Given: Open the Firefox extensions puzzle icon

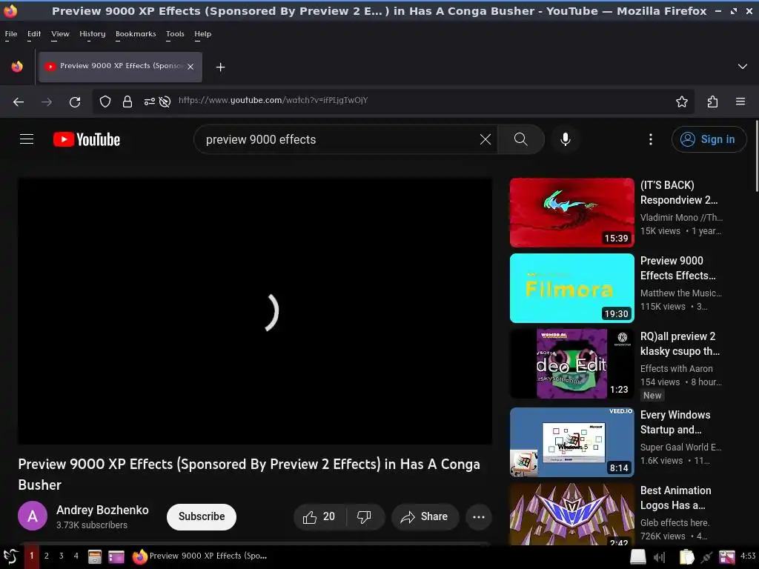Looking at the screenshot, I should (x=712, y=102).
